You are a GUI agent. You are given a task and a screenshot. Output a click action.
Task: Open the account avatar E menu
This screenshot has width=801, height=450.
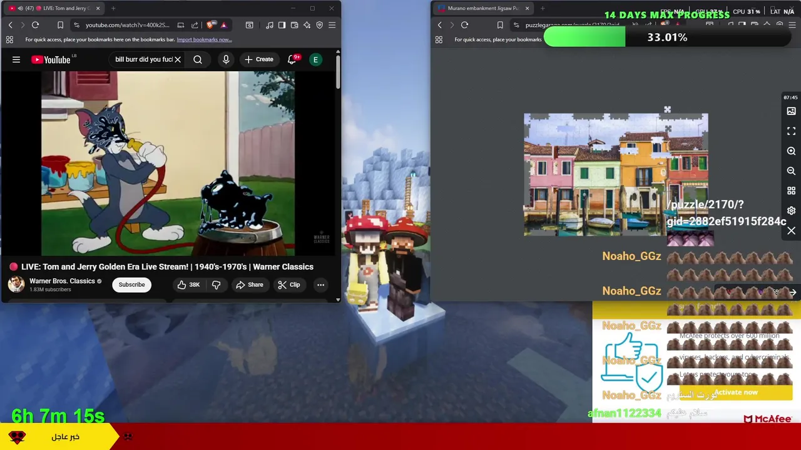[315, 59]
